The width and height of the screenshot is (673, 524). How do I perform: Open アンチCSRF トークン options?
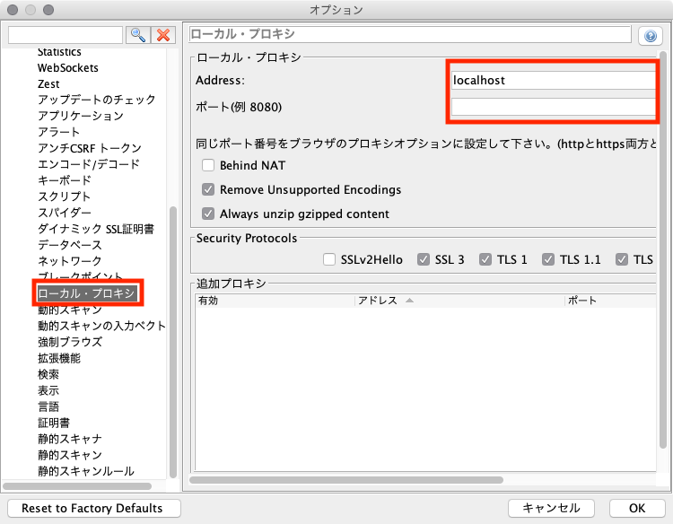pos(90,148)
